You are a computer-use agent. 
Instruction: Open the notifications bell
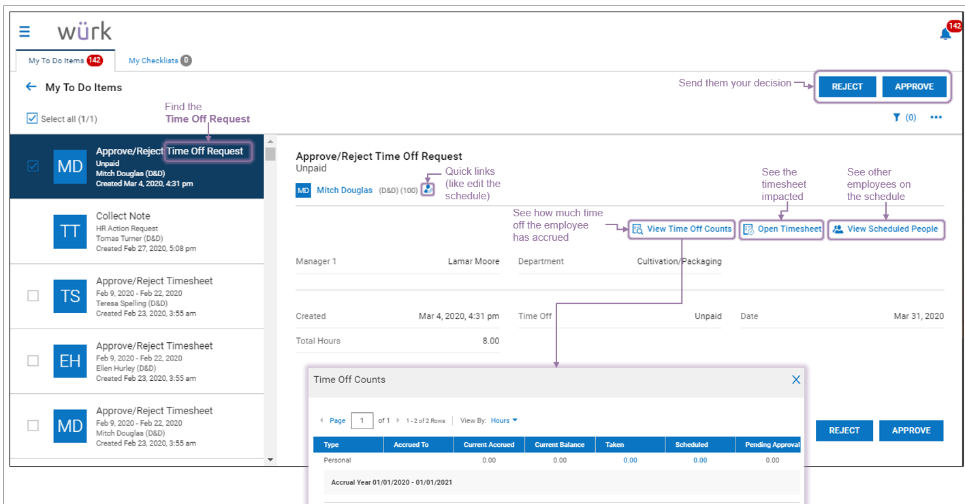(945, 33)
